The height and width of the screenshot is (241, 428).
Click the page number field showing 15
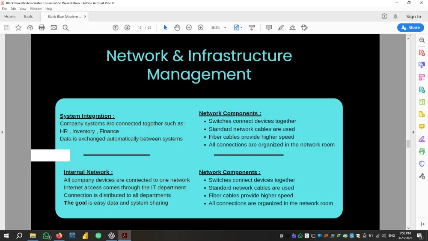click(x=140, y=27)
